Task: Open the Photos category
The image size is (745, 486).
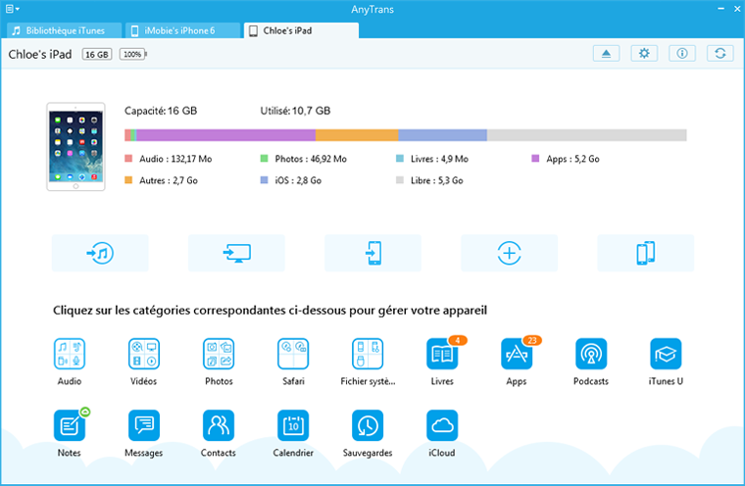Action: coord(219,354)
